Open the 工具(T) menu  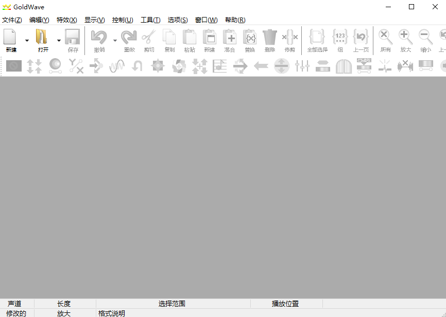[x=150, y=20]
